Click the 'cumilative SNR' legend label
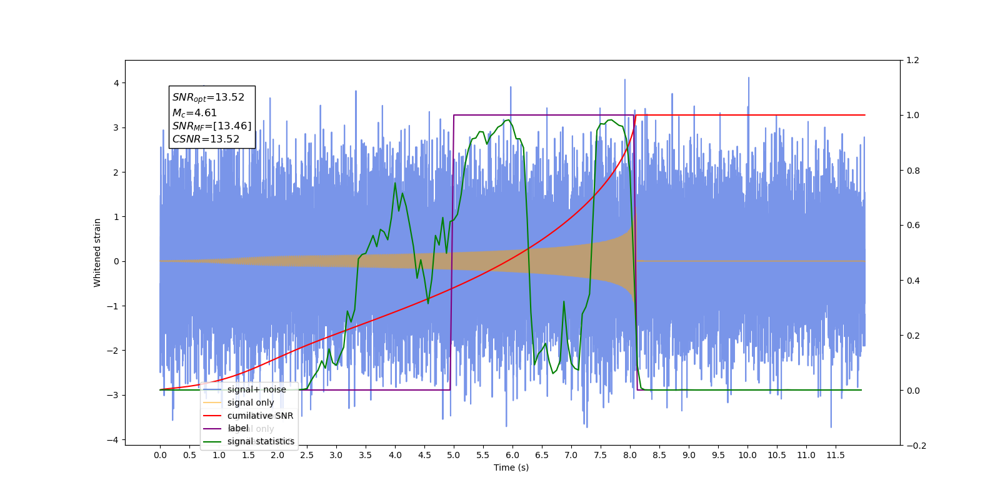Viewport: 1000px width, 500px height. (x=260, y=416)
